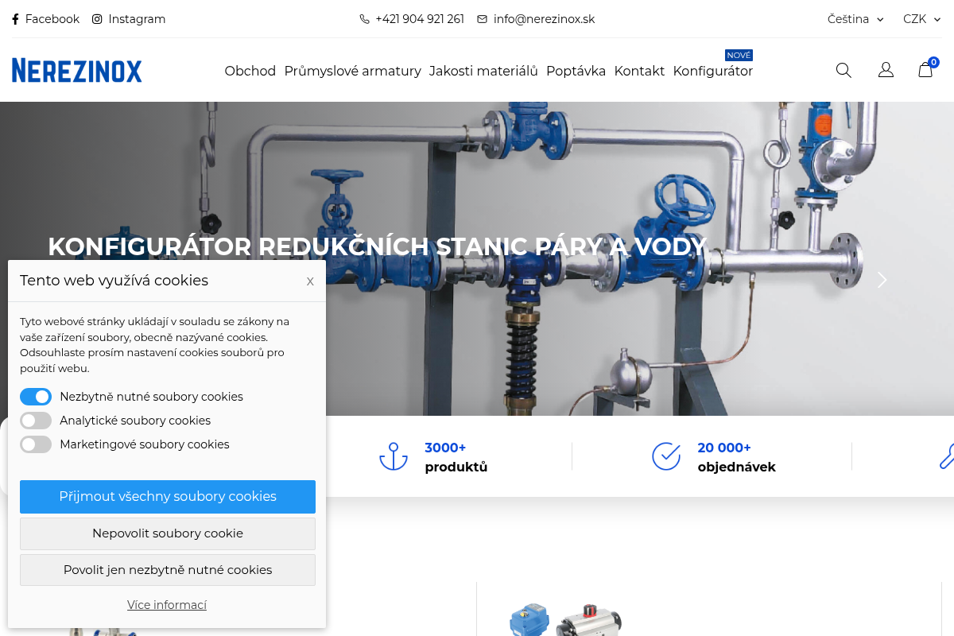Open the Více informací link
This screenshot has height=636, width=954.
point(167,605)
